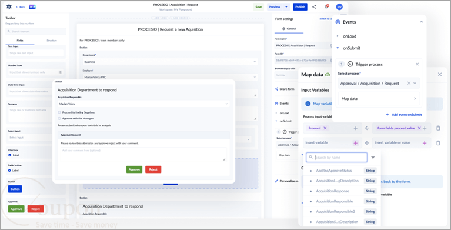
Task: Tick Approve with the Managers checkbox
Action: click(59, 118)
